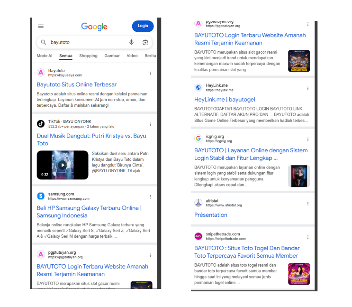352x307 pixels.
Task: Select the Mode AI tab
Action: pyautogui.click(x=45, y=56)
